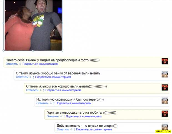Click the anchor icon in the first comment
Viewport: 172px width, 134px height.
pyautogui.click(x=20, y=64)
